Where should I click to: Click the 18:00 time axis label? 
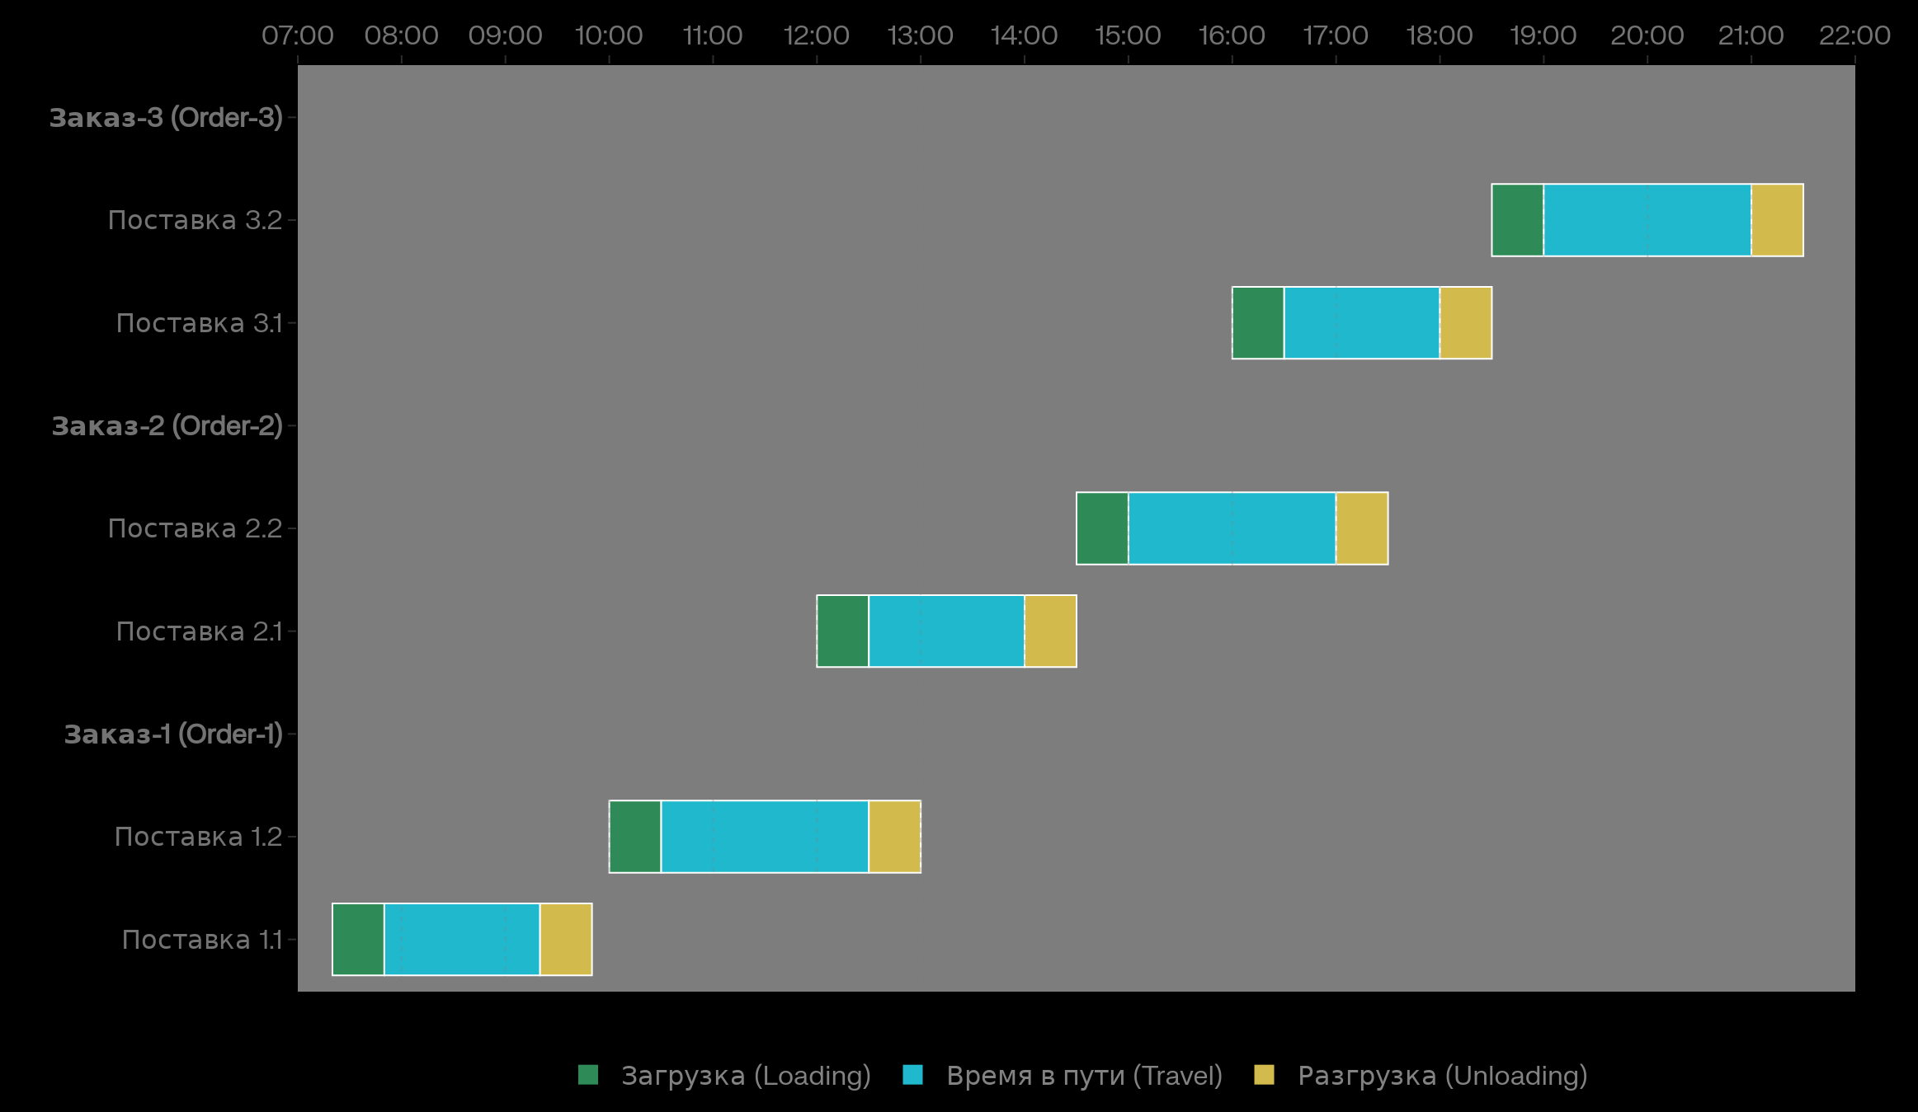click(x=1440, y=35)
